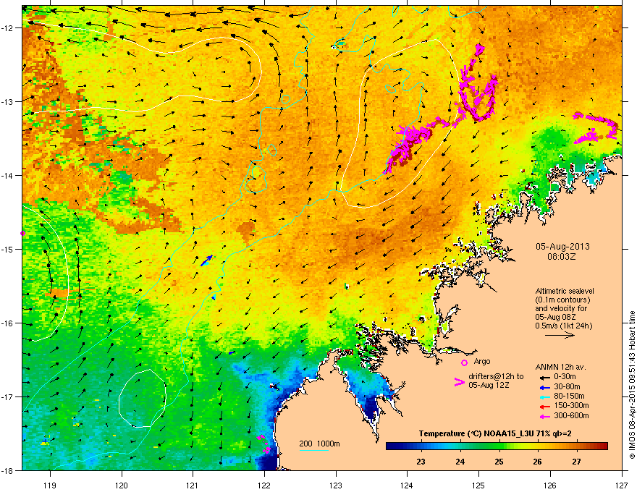Click the '123' longitude axis label
Screen dimensions: 637x492
[x=336, y=485]
